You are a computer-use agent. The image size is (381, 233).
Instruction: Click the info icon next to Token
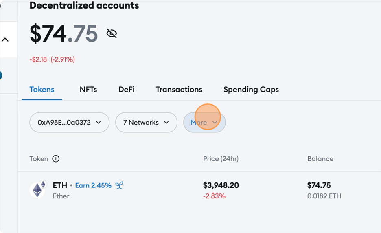56,159
